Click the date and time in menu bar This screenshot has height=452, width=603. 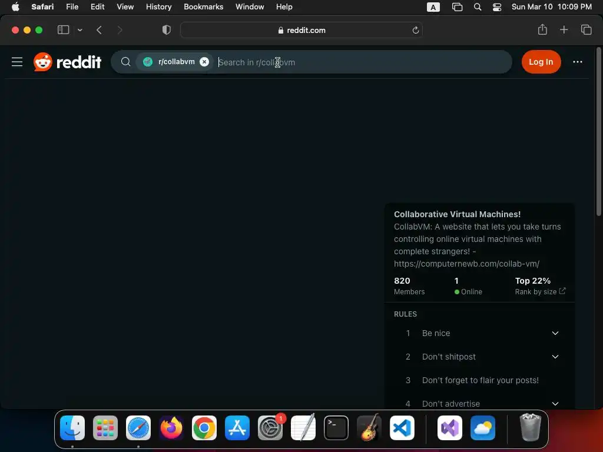(551, 6)
